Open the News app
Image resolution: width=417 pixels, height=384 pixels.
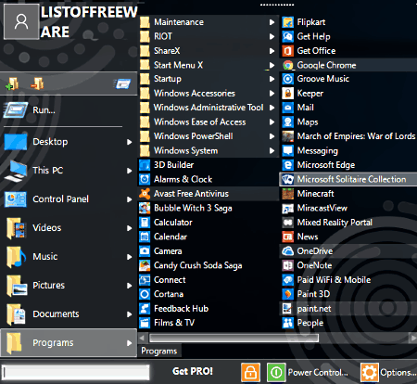[348, 237]
